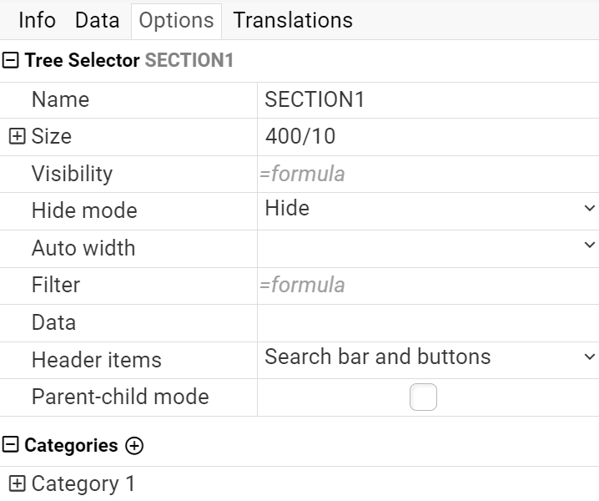Viewport: 599px width, 501px height.
Task: Expand the Size property row
Action: tap(18, 136)
